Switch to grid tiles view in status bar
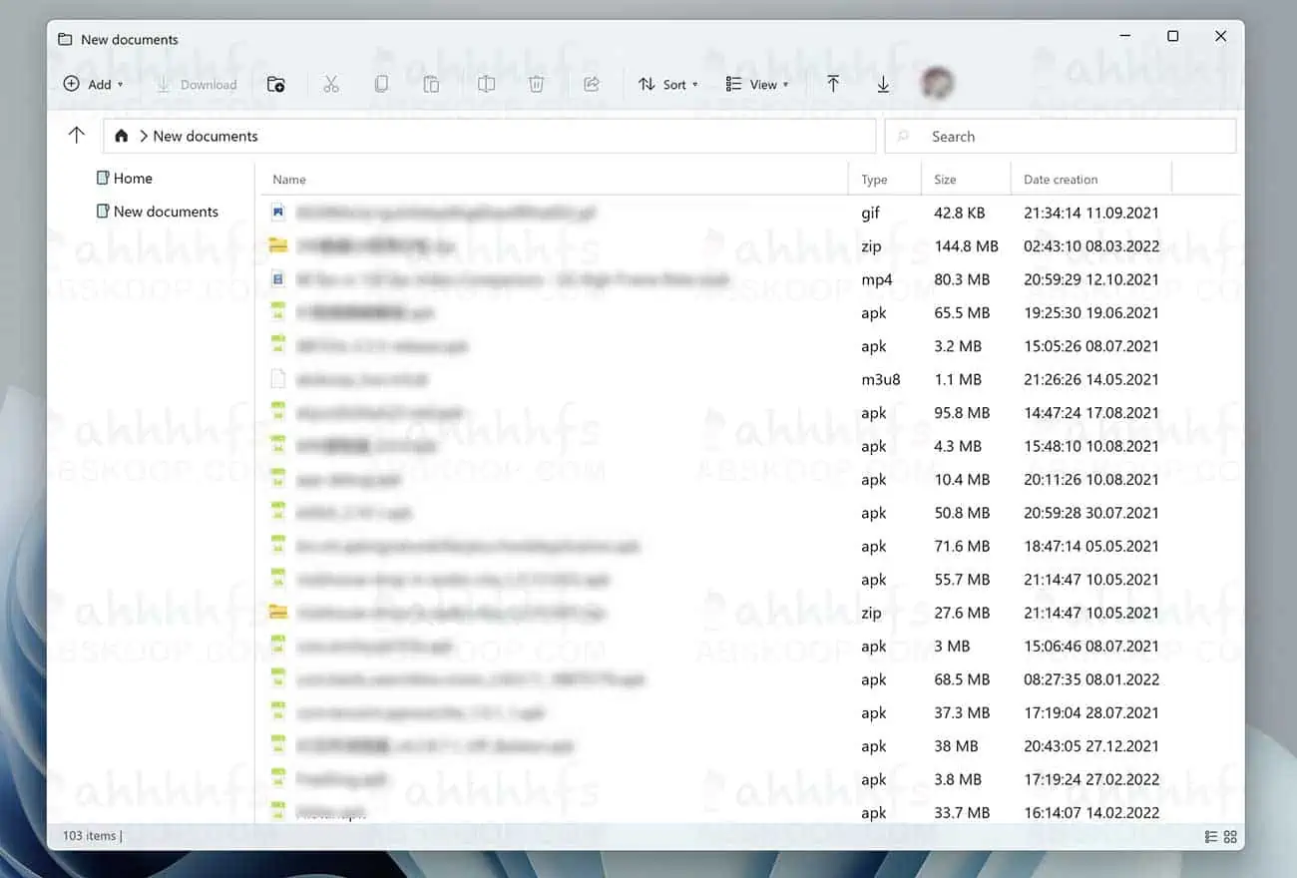Screen dimensions: 1297x878 click(x=1230, y=836)
